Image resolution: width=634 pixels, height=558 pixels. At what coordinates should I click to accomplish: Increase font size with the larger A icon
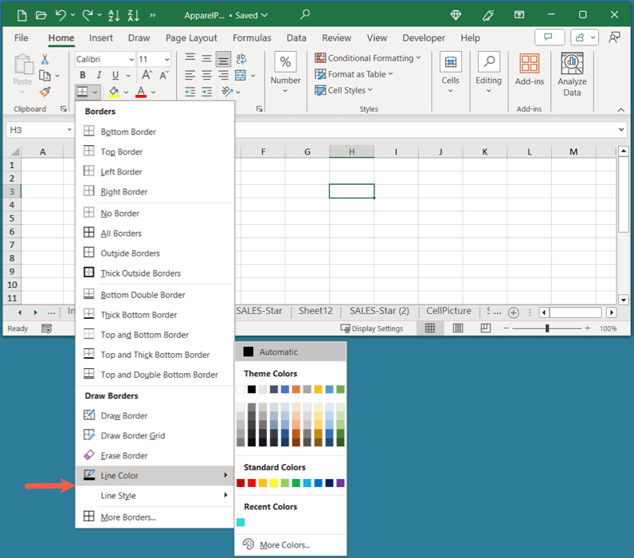[x=147, y=75]
